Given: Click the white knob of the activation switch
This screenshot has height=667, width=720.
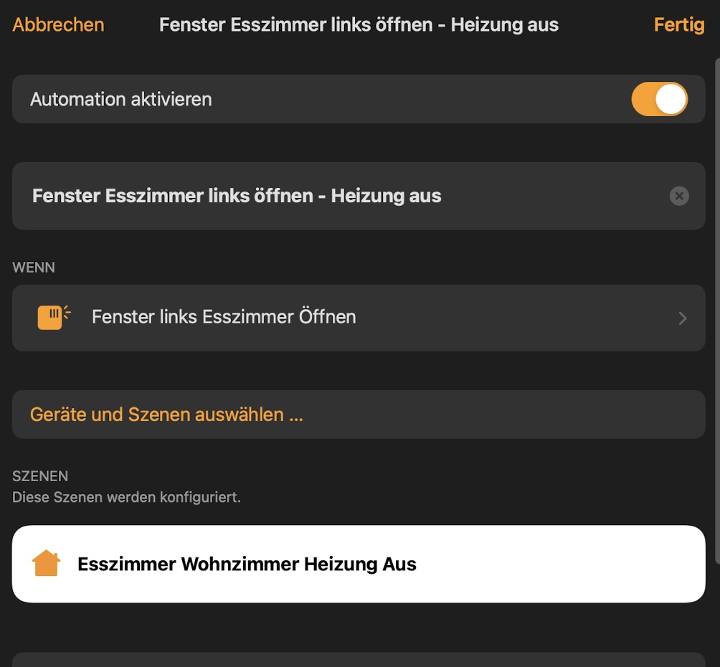Looking at the screenshot, I should point(671,100).
